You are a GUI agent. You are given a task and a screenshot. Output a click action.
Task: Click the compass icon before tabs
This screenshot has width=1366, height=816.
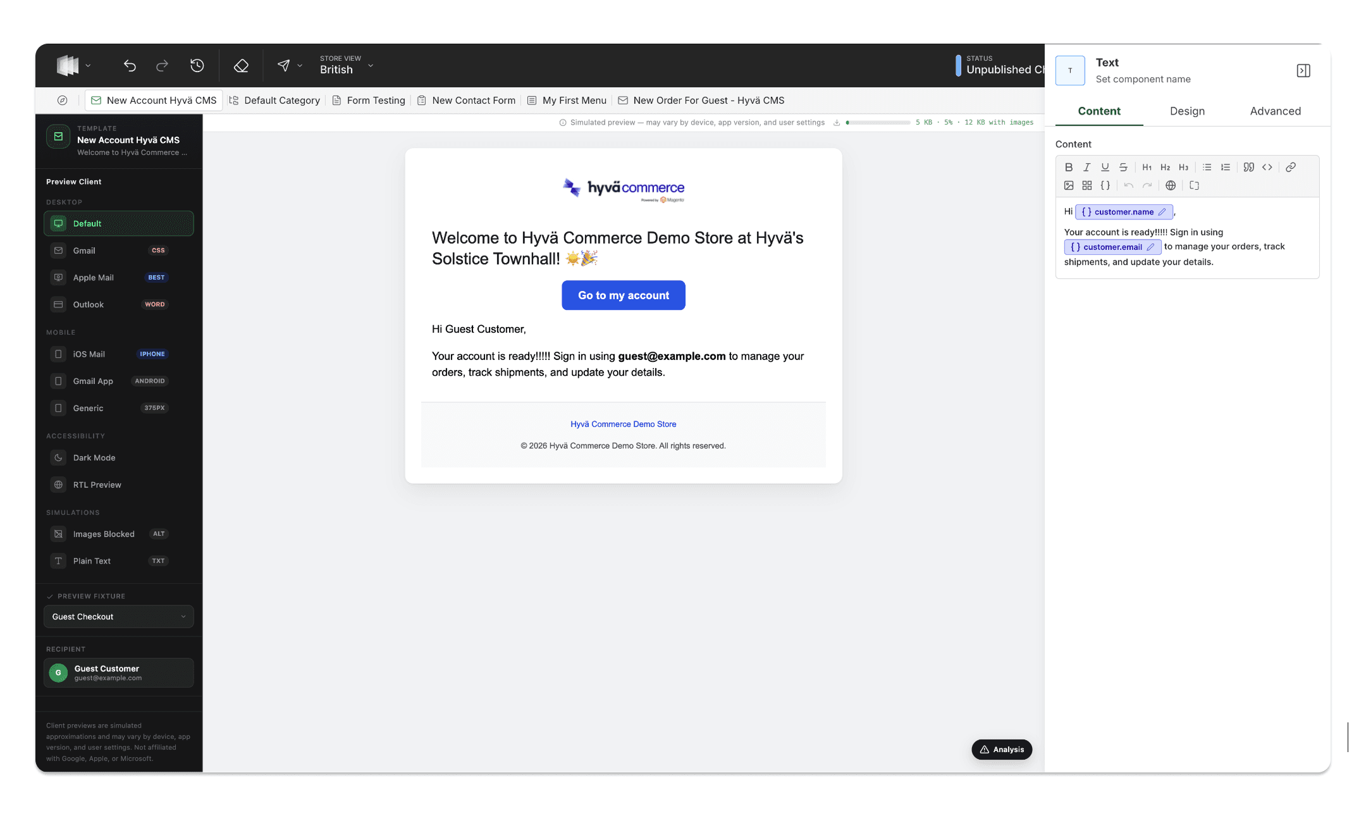click(62, 100)
